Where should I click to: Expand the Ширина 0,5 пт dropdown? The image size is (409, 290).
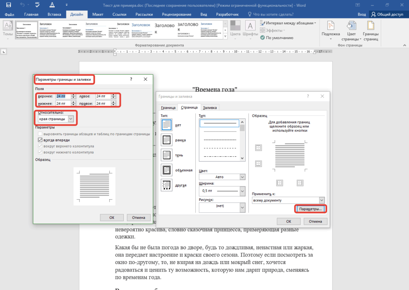(x=242, y=191)
